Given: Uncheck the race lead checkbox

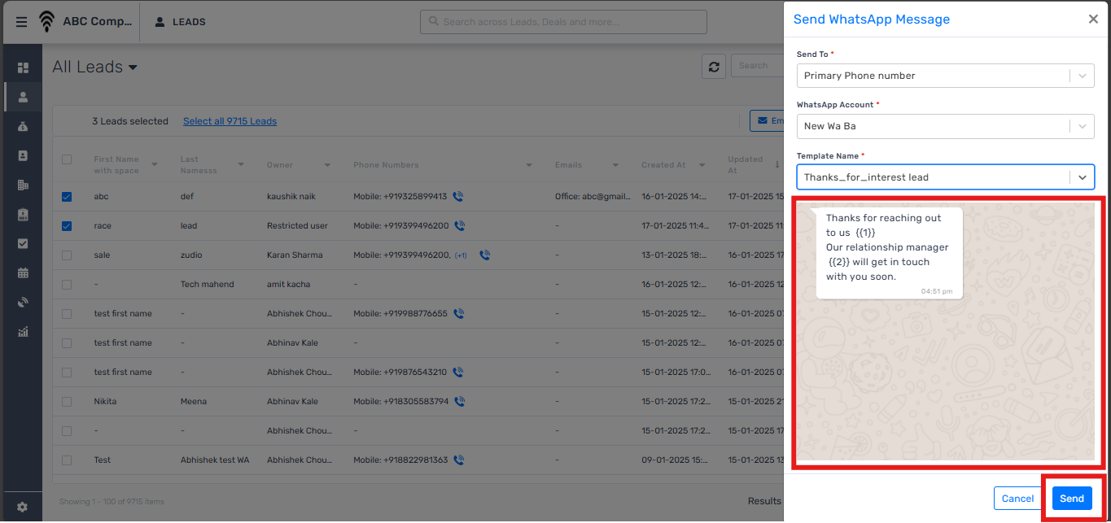Looking at the screenshot, I should (x=67, y=225).
